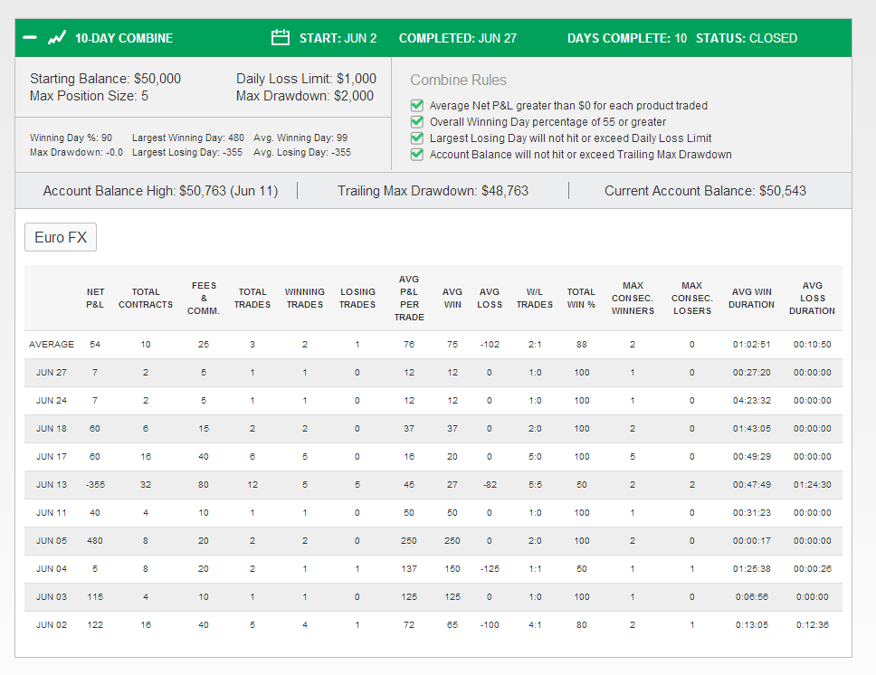Click the -125 avg loss in JUN 04

pos(490,568)
